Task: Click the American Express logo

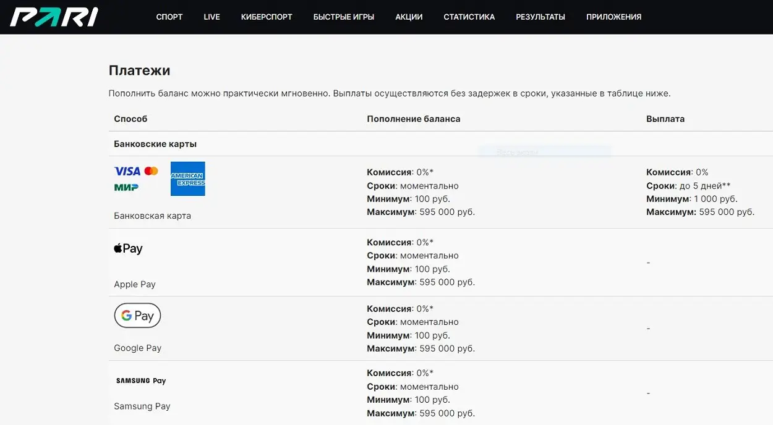Action: tap(187, 179)
